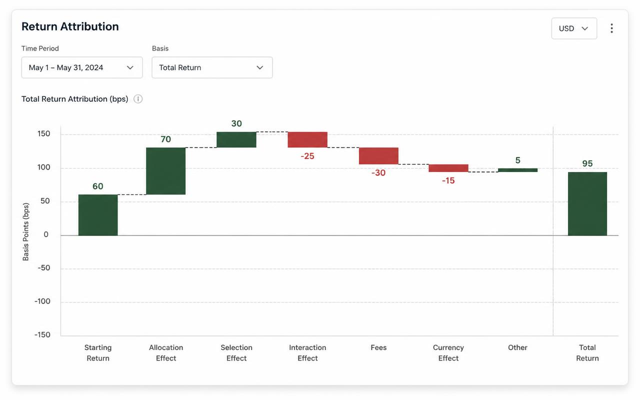Viewport: 640px width, 400px height.
Task: Click the 60 value label
Action: point(98,186)
